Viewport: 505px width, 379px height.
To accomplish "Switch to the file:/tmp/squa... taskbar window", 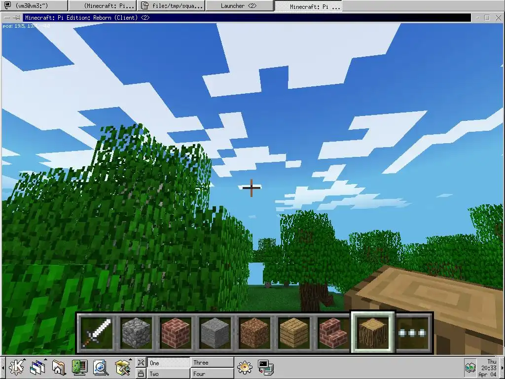I will click(171, 5).
